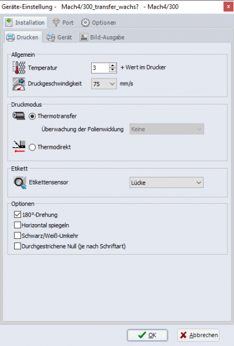Click the Temperatur thermometer icon

(19, 67)
